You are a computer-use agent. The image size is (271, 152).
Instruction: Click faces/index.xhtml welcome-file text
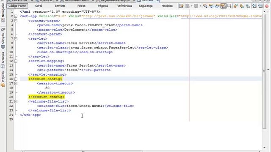point(84,106)
